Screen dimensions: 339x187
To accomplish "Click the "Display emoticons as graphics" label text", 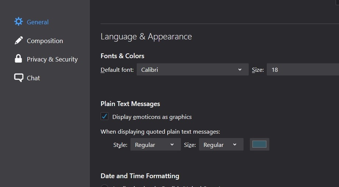I will coord(152,117).
